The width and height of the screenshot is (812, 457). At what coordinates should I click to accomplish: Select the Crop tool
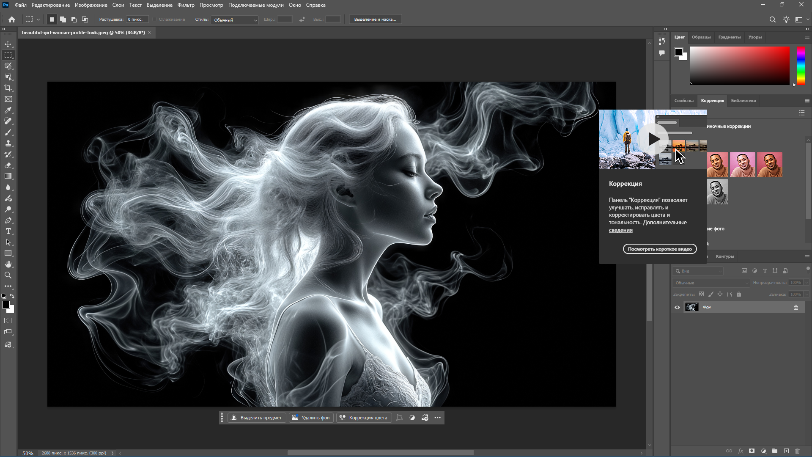[8, 88]
